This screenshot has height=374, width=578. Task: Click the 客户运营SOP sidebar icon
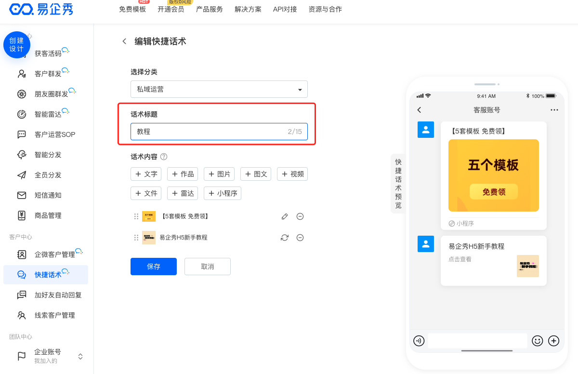(22, 134)
